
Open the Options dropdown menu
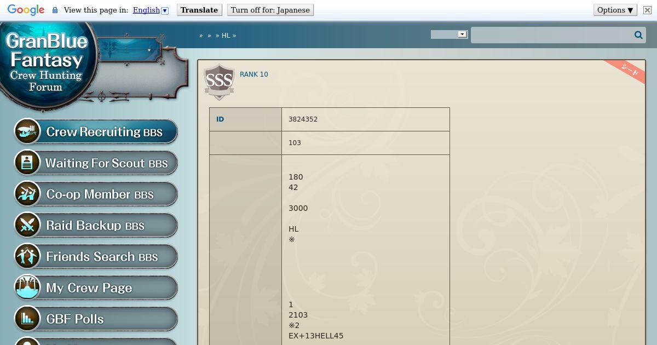point(615,10)
